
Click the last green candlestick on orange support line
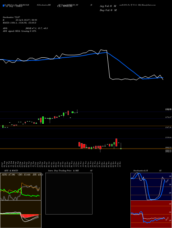(121, 149)
